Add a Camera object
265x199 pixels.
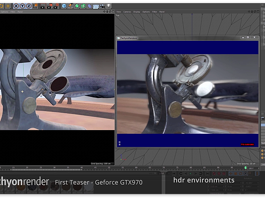[102, 6]
